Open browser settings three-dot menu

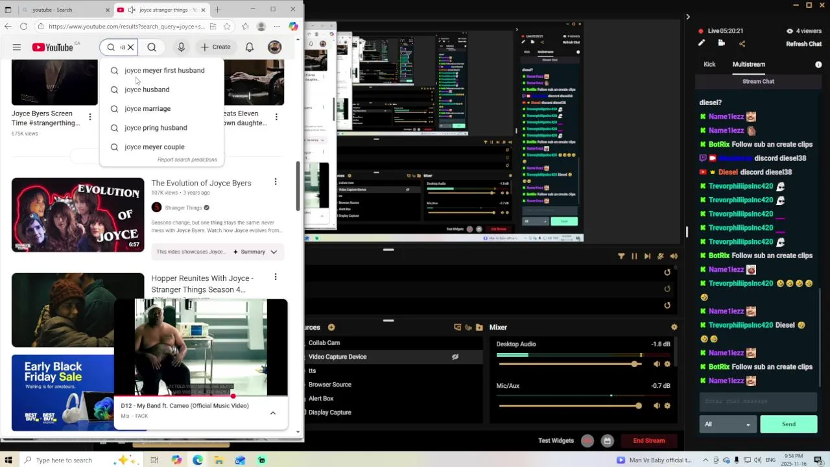[277, 27]
